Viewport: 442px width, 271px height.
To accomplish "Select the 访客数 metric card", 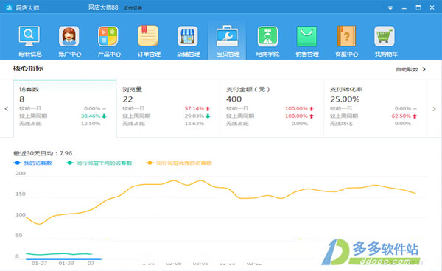I will coord(65,108).
